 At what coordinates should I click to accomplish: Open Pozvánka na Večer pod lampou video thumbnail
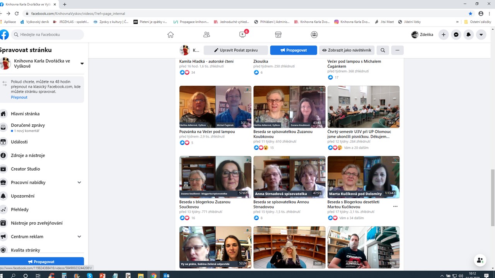click(x=215, y=107)
